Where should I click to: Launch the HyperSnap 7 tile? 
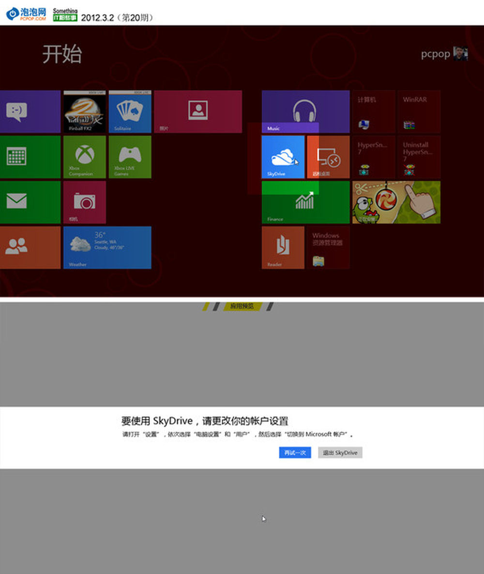coord(374,157)
